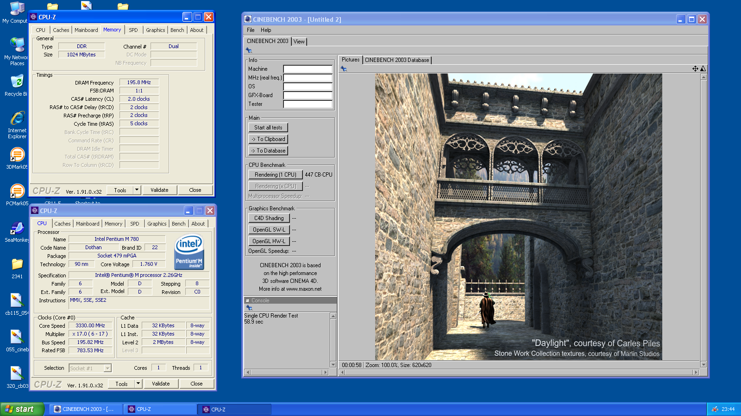Open the 320_cb03 image file icon
741x416 pixels.
[17, 374]
